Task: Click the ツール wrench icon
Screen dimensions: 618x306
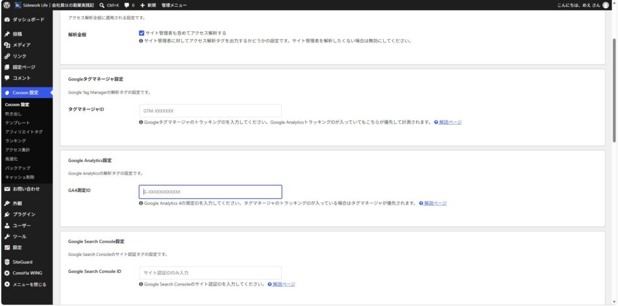Action: (7, 236)
